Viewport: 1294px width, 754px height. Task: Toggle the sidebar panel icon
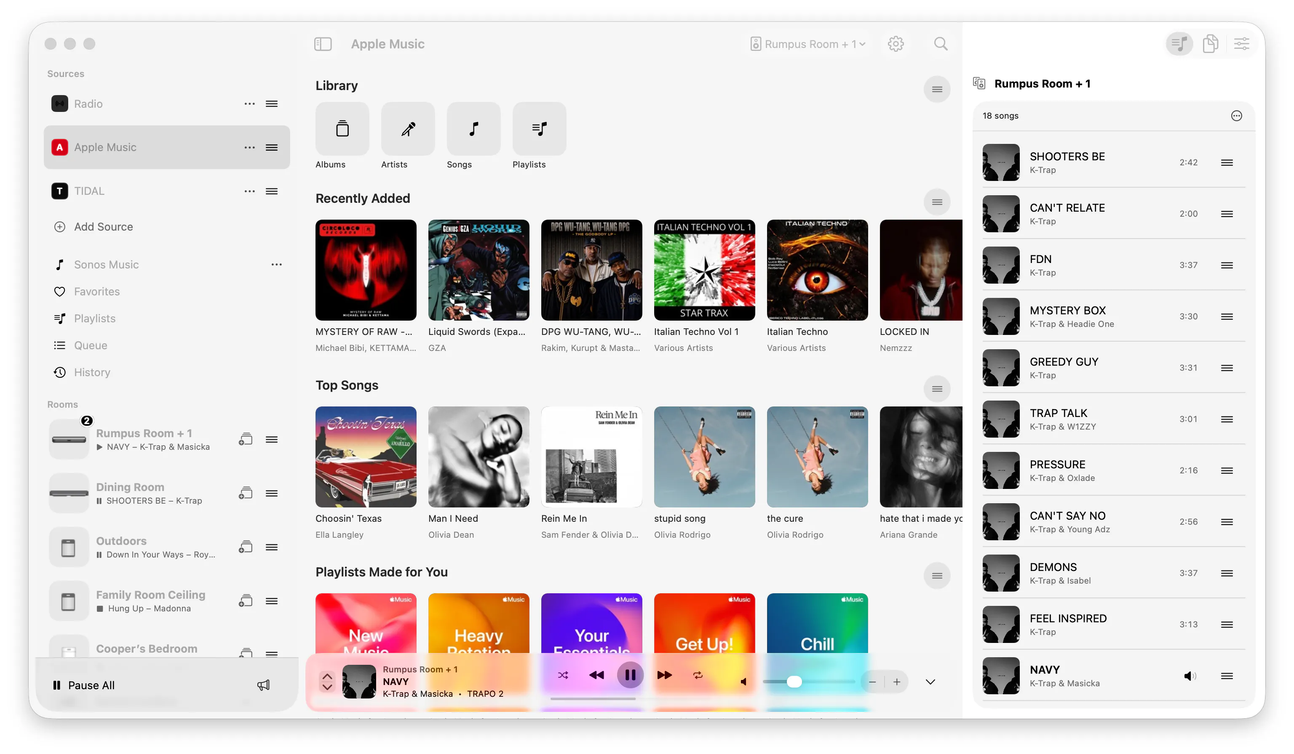pyautogui.click(x=323, y=44)
